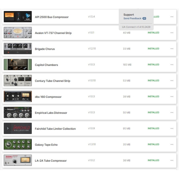Click version v1.0.10 of Century Tube
The height and width of the screenshot is (179, 179).
click(92, 81)
